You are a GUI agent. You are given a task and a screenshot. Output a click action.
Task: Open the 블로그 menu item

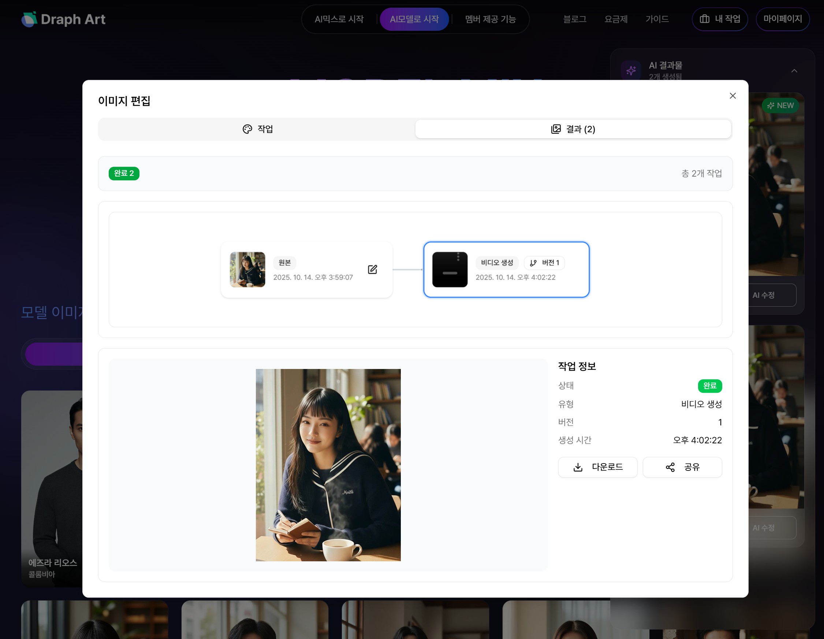[x=574, y=19]
